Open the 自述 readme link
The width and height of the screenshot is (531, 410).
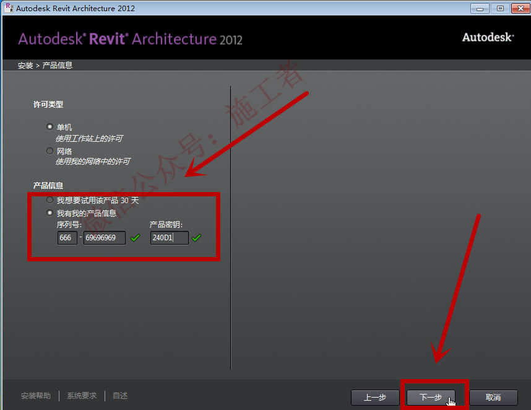(x=120, y=396)
